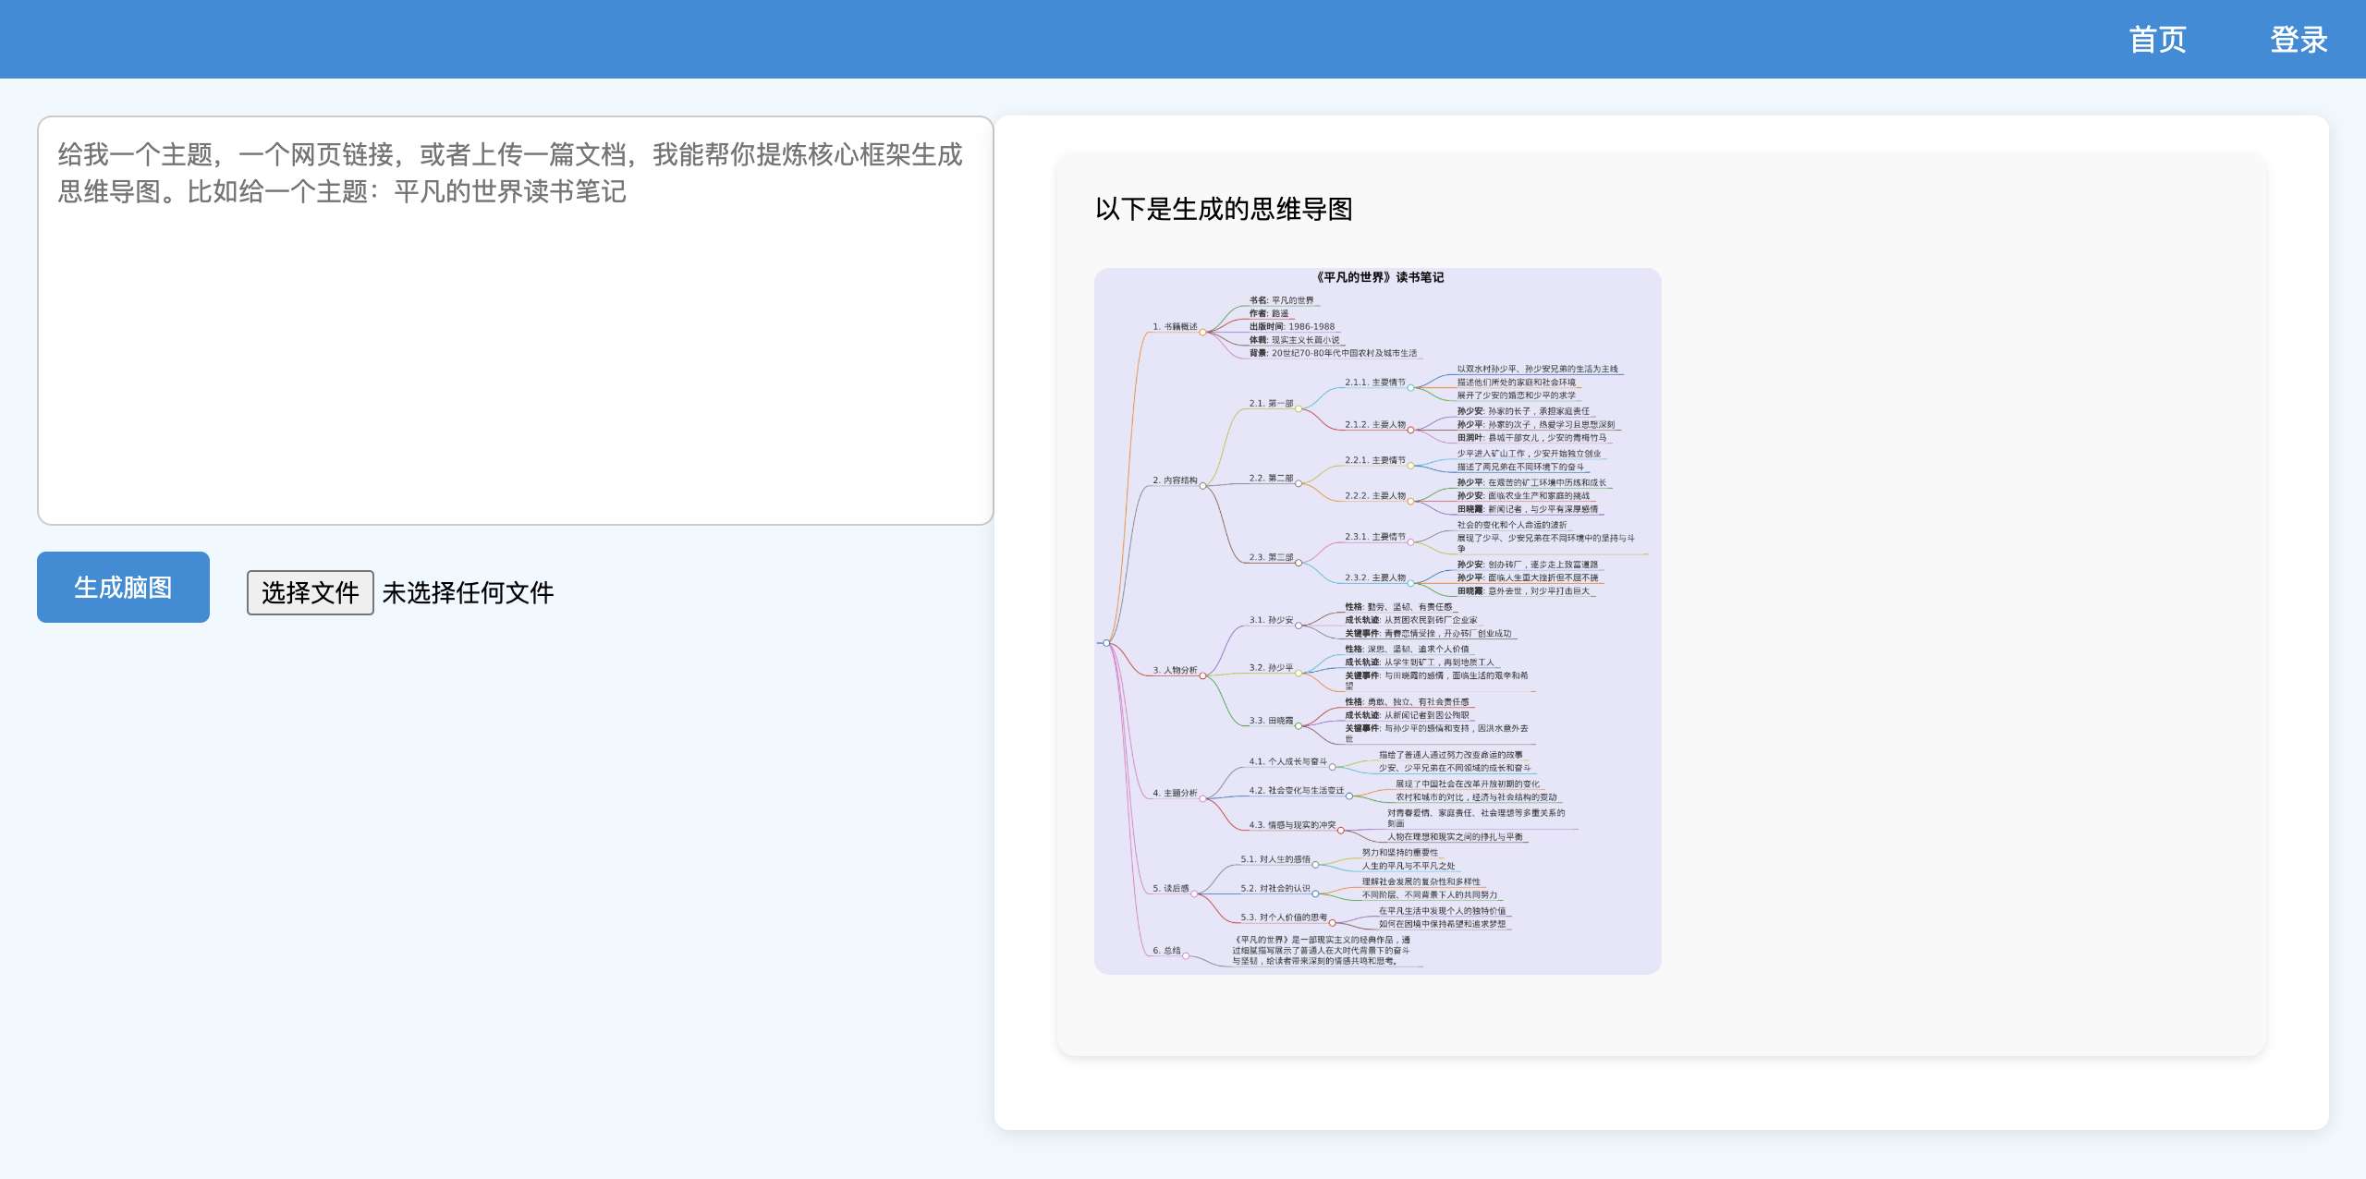Collapse the 2.1. 第一部 branch circle
The height and width of the screenshot is (1179, 2366).
click(1299, 408)
